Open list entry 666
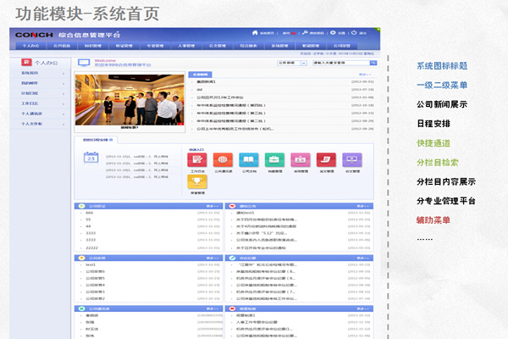This screenshot has height=339, width=508. click(x=90, y=213)
